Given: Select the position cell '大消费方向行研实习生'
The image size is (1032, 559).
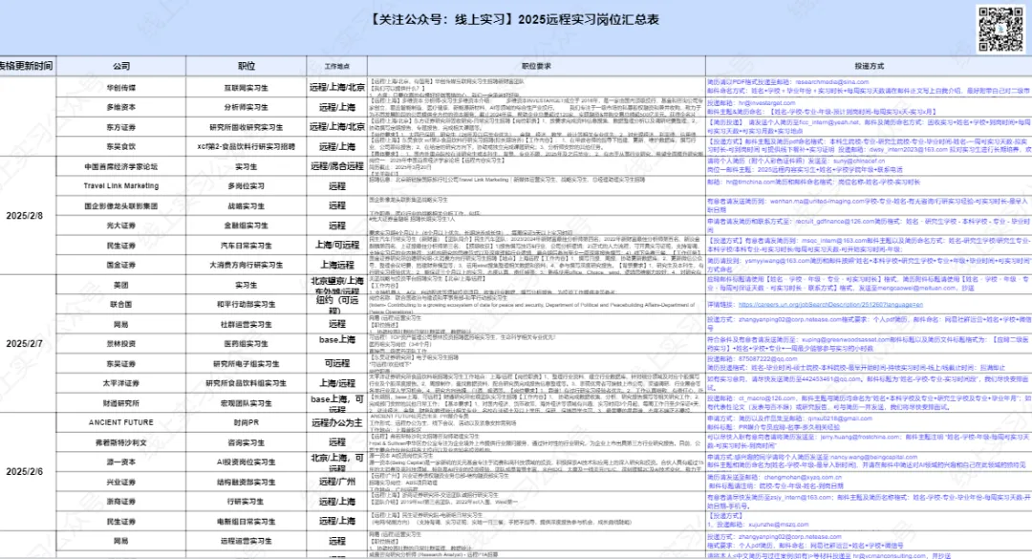Looking at the screenshot, I should coord(247,265).
